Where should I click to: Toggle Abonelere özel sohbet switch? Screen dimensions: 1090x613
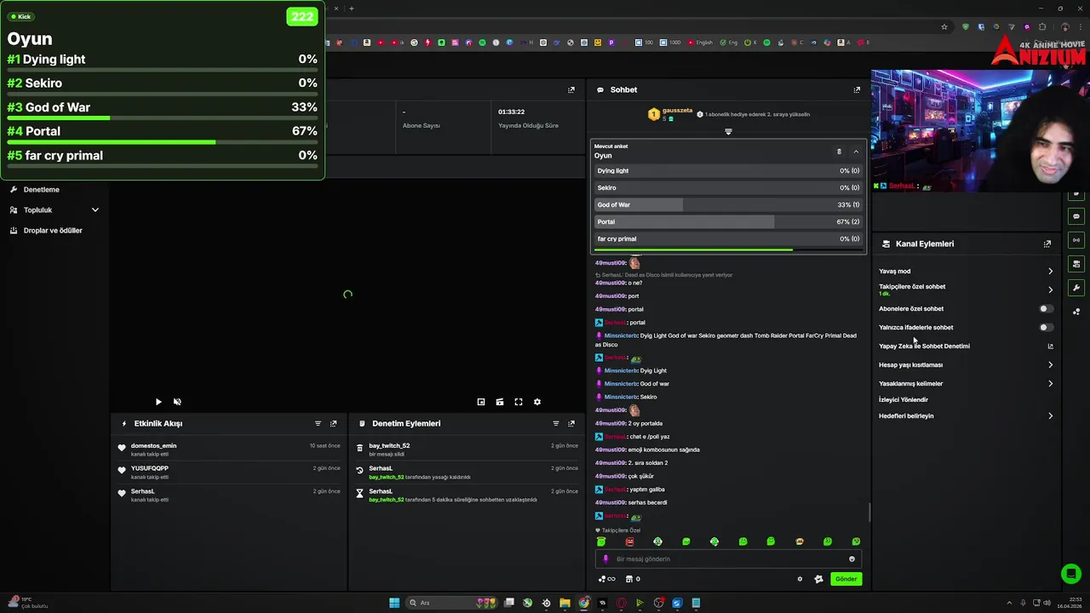point(1046,309)
